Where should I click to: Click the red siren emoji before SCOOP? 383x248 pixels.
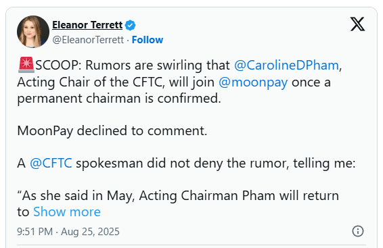[26, 65]
